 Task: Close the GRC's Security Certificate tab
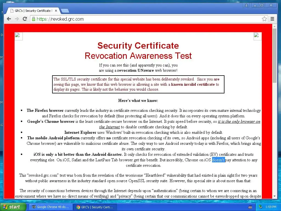56,11
